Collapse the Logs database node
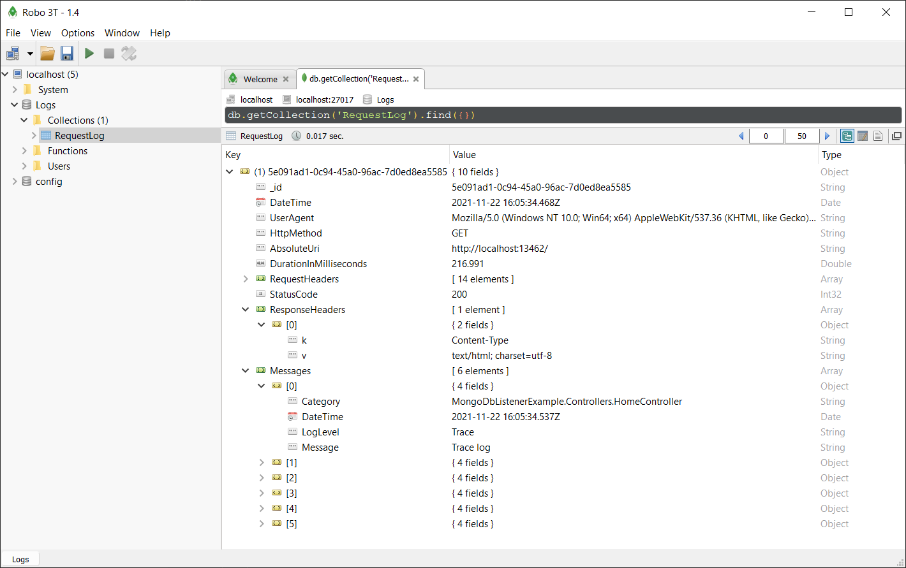This screenshot has width=906, height=568. [x=15, y=105]
